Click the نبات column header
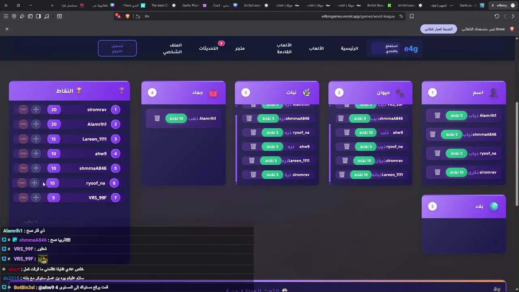Viewport: 519px width, 292px height. coord(277,92)
